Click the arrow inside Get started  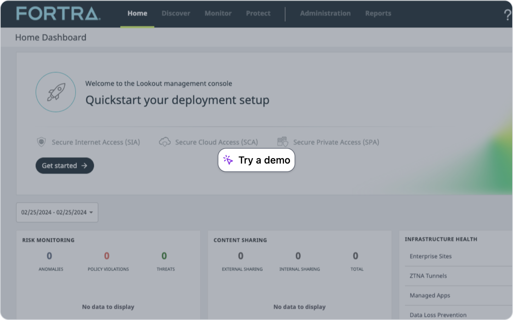point(84,166)
